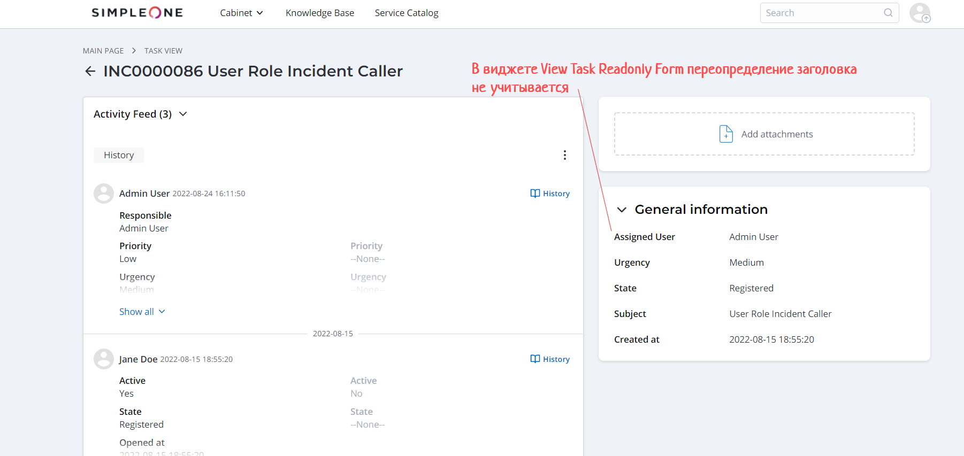Navigate to MAIN PAGE breadcrumb
The width and height of the screenshot is (964, 456).
click(103, 51)
